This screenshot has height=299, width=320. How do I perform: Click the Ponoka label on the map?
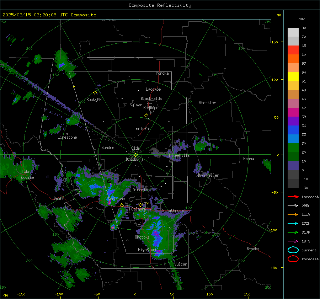[x=162, y=73]
